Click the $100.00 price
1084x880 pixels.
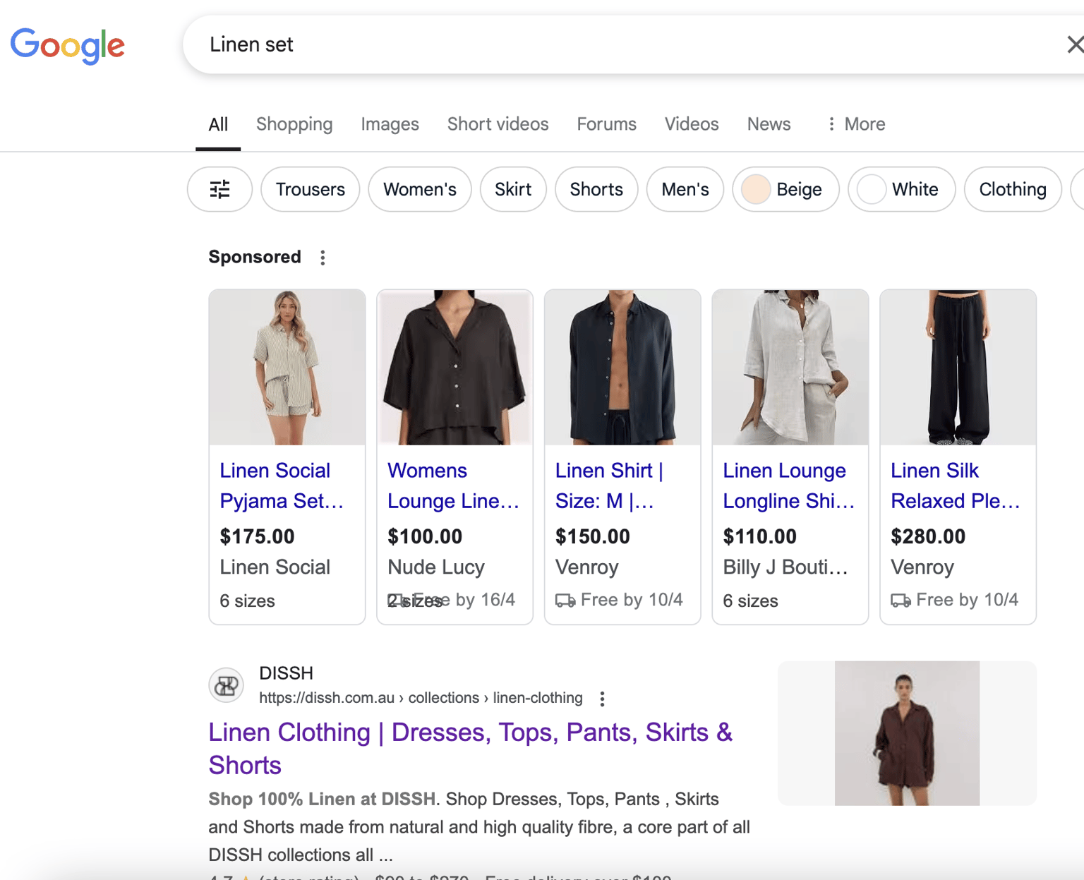click(x=425, y=536)
